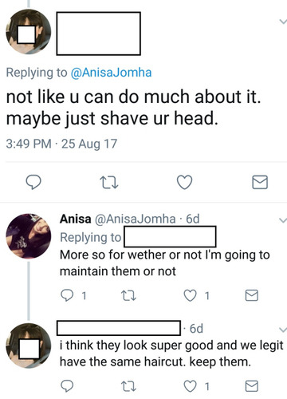Open Anisa's profile picture

(x=29, y=236)
